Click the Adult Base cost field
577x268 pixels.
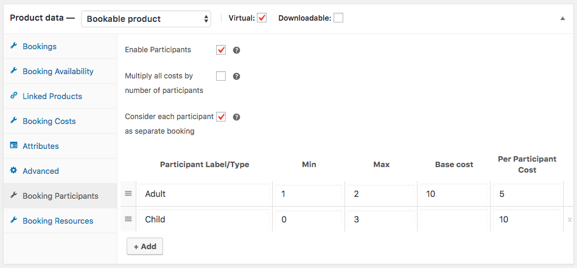(453, 194)
